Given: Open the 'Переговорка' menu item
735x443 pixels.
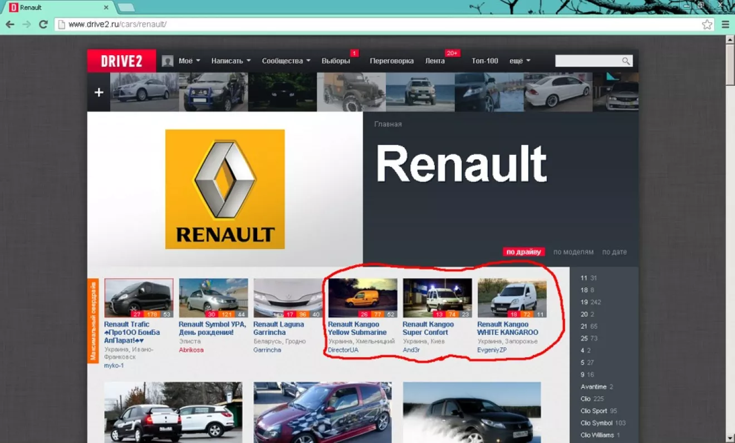Looking at the screenshot, I should coord(391,61).
